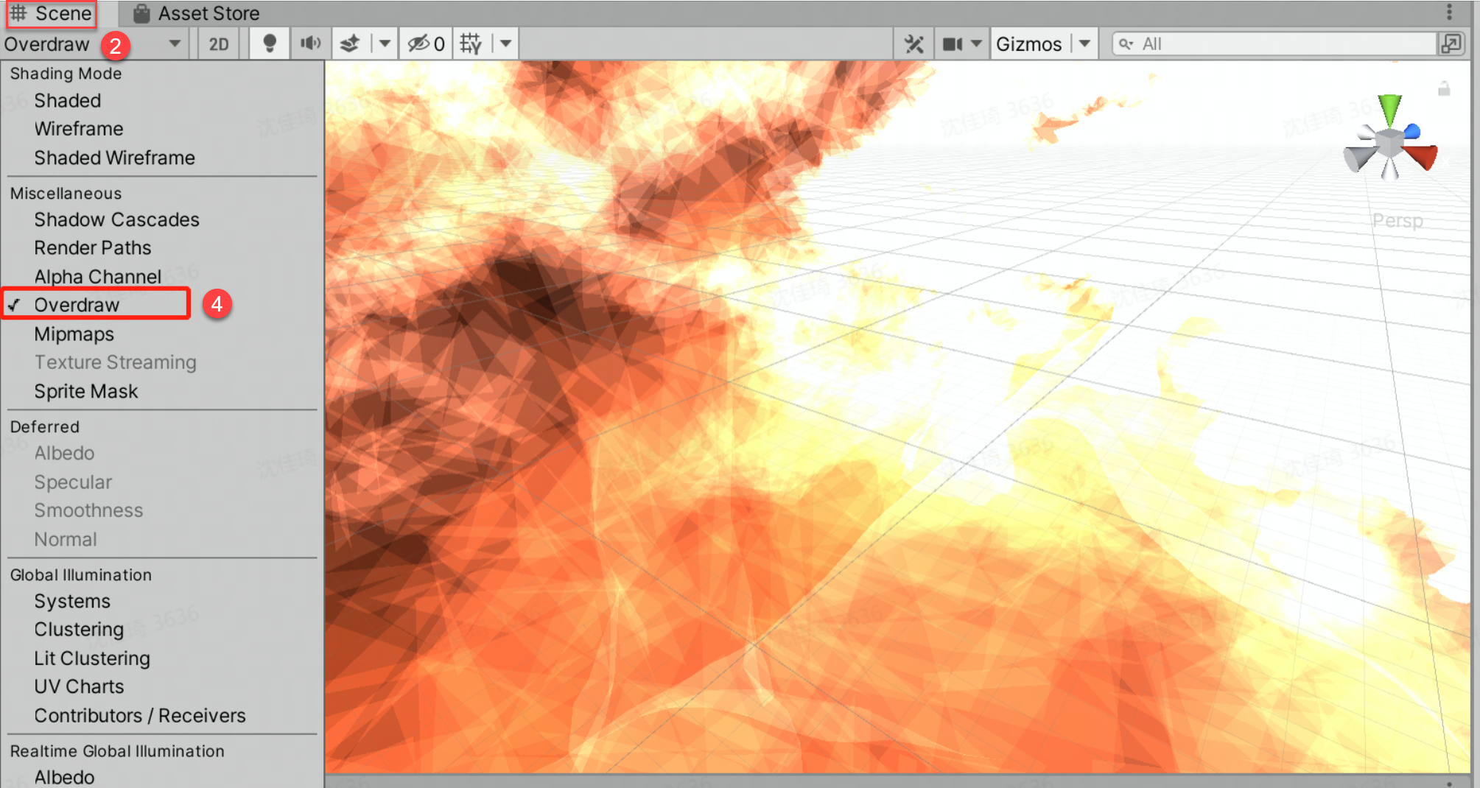Click blue Z axis gizmo cone

coord(1411,132)
